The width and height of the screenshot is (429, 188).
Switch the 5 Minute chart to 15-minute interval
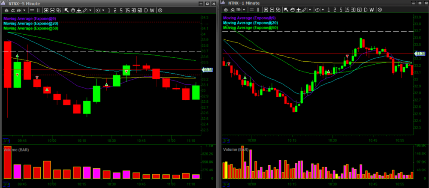(128, 10)
